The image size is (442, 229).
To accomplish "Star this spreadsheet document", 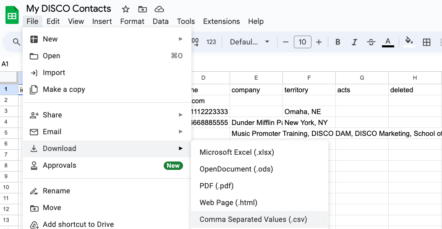I will coord(126,9).
